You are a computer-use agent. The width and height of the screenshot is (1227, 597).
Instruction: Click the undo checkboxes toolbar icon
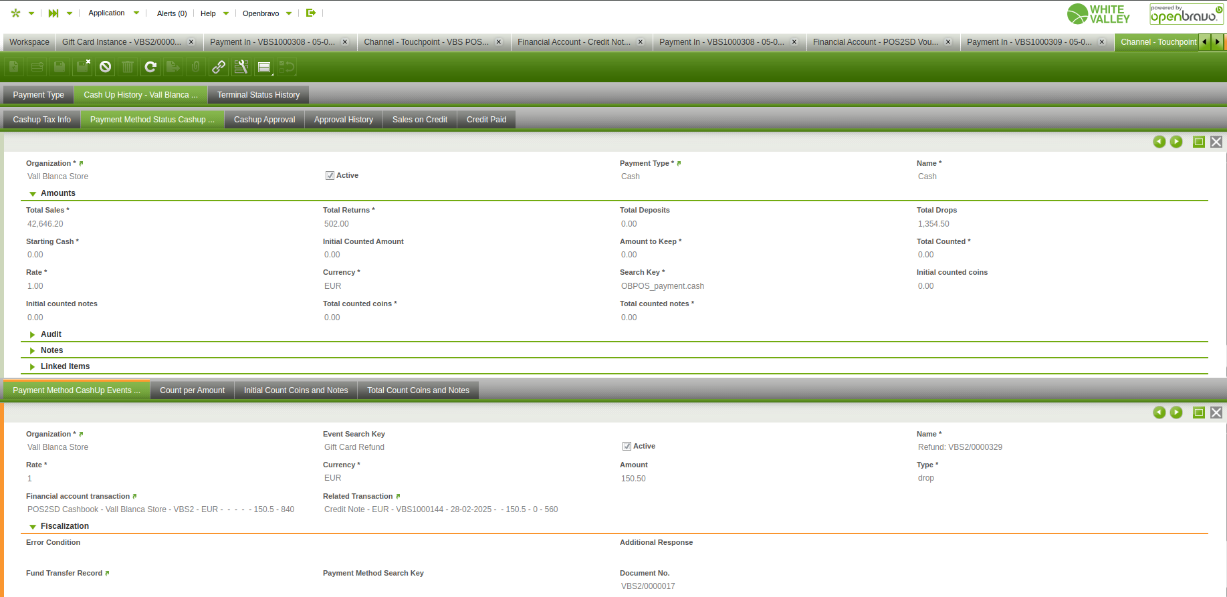pos(287,67)
